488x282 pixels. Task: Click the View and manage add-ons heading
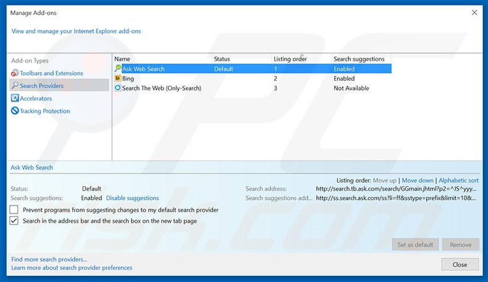click(x=76, y=31)
